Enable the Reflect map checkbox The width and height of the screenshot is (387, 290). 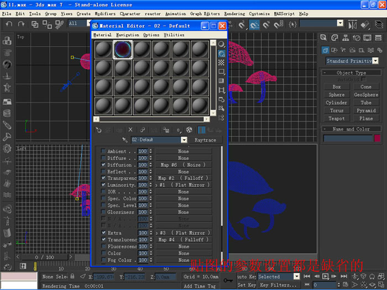103,171
